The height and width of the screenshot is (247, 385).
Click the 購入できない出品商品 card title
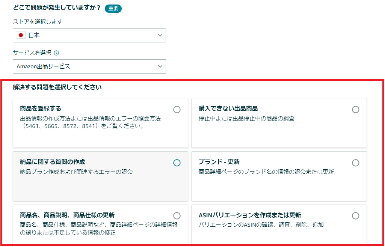coord(228,109)
